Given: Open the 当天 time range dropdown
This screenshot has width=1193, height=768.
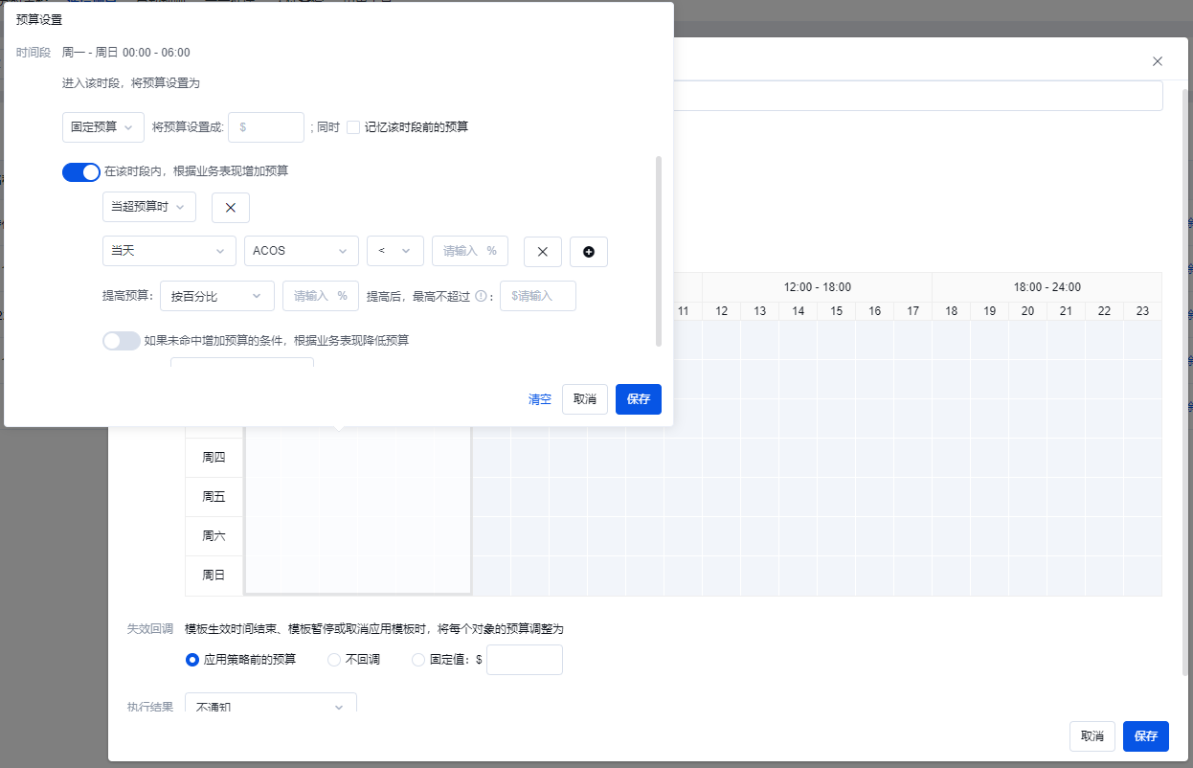Looking at the screenshot, I should tap(169, 251).
